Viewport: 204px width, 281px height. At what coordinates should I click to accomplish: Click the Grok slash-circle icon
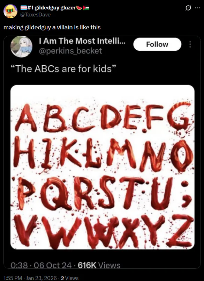(x=188, y=8)
